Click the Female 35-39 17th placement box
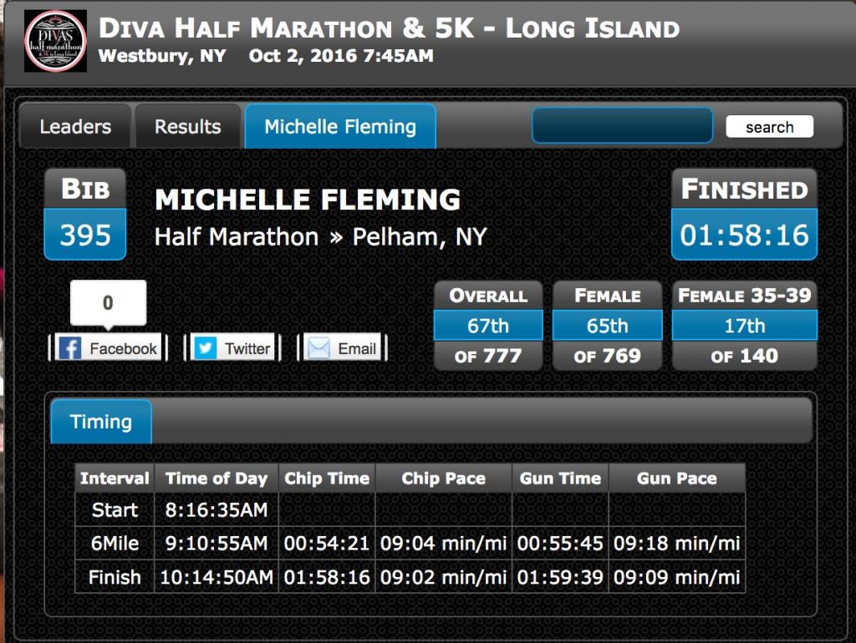 (744, 326)
